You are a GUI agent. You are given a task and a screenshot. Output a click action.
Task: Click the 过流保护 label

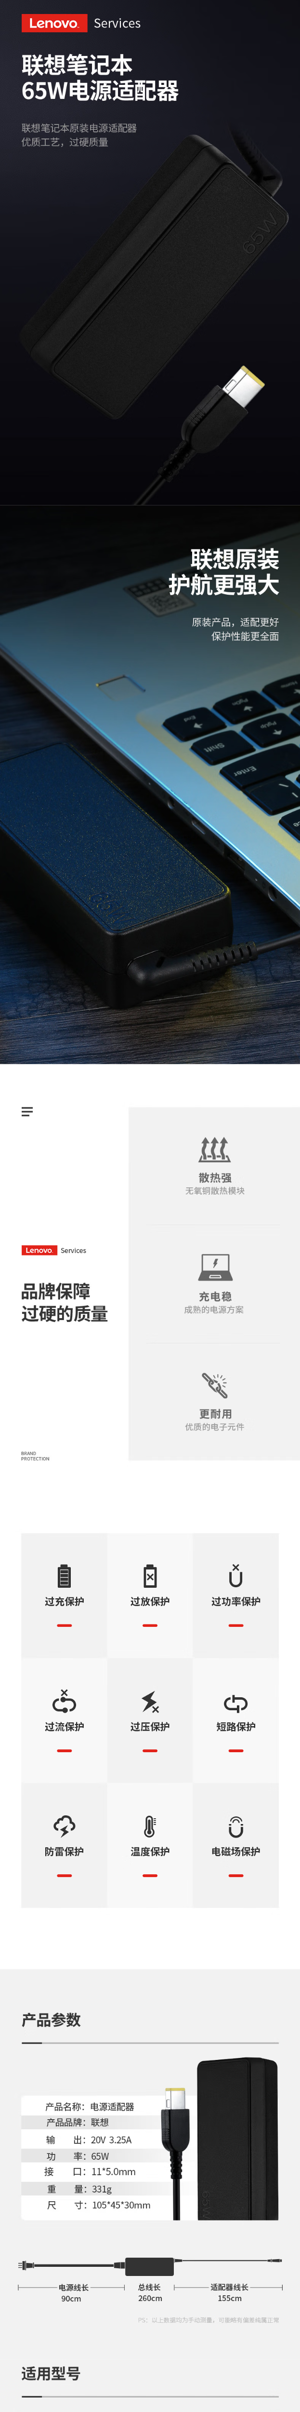pyautogui.click(x=65, y=1727)
